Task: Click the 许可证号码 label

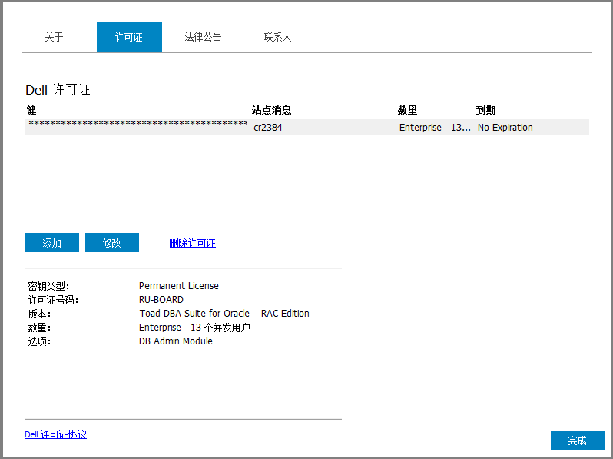Action: point(53,300)
